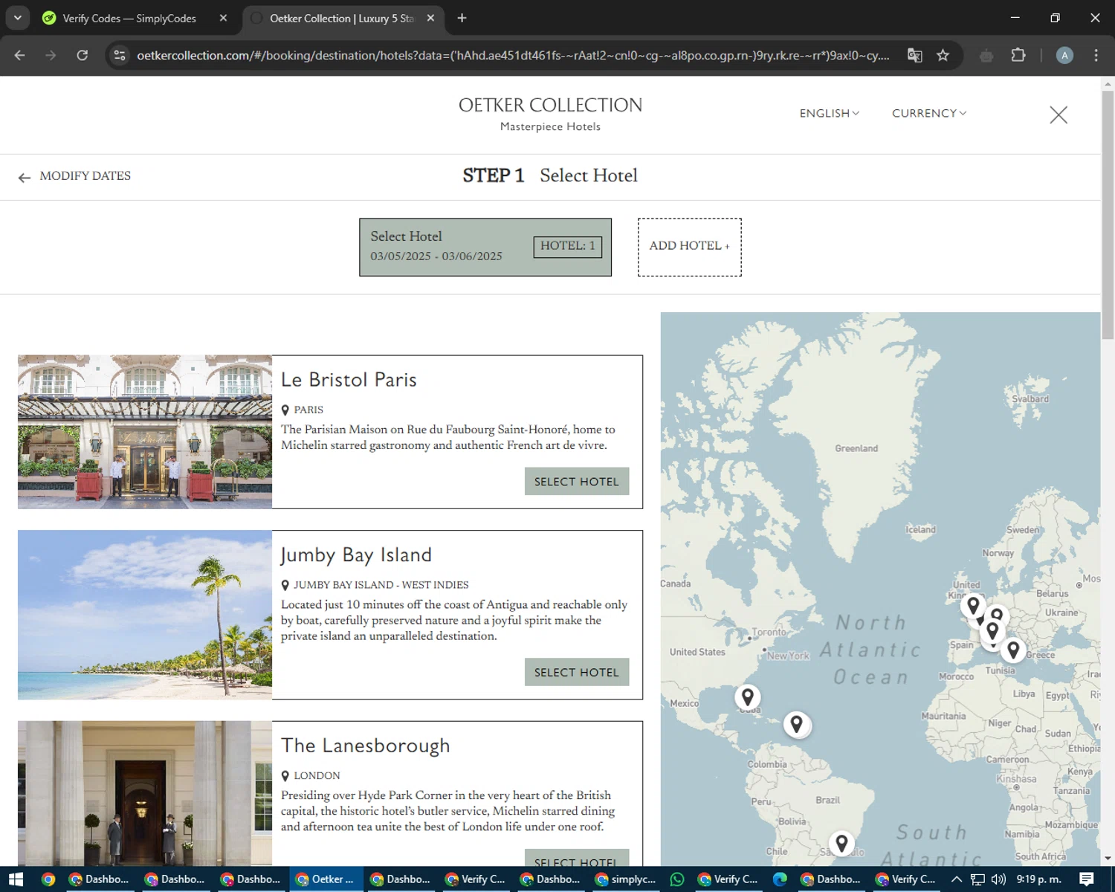Click the Jumby Bay Island beach photo

(145, 615)
